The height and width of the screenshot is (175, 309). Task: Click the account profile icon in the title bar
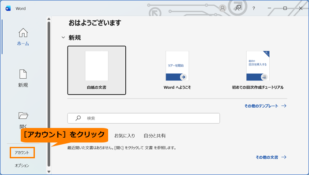(x=222, y=8)
